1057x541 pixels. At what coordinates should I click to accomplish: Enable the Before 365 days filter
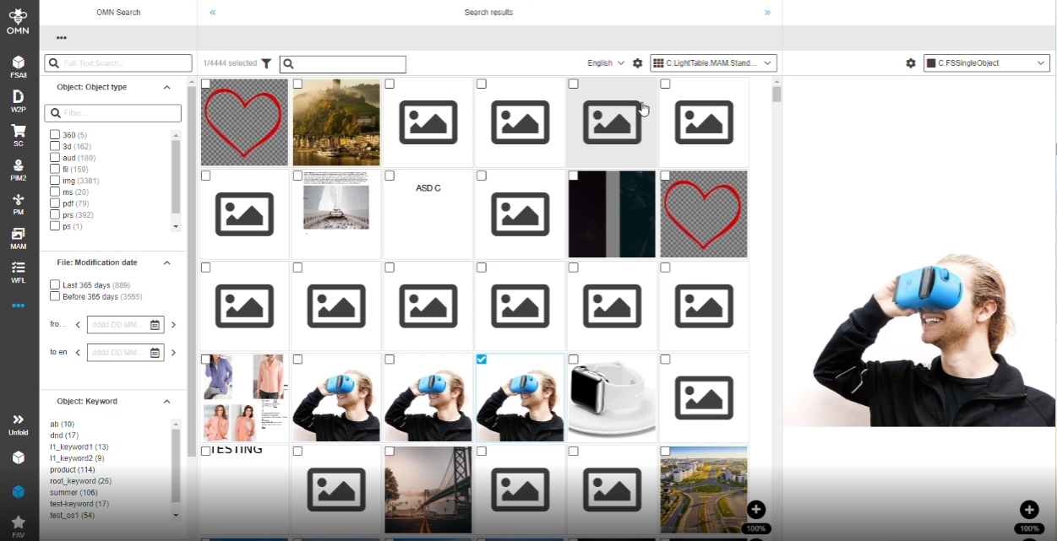[55, 296]
